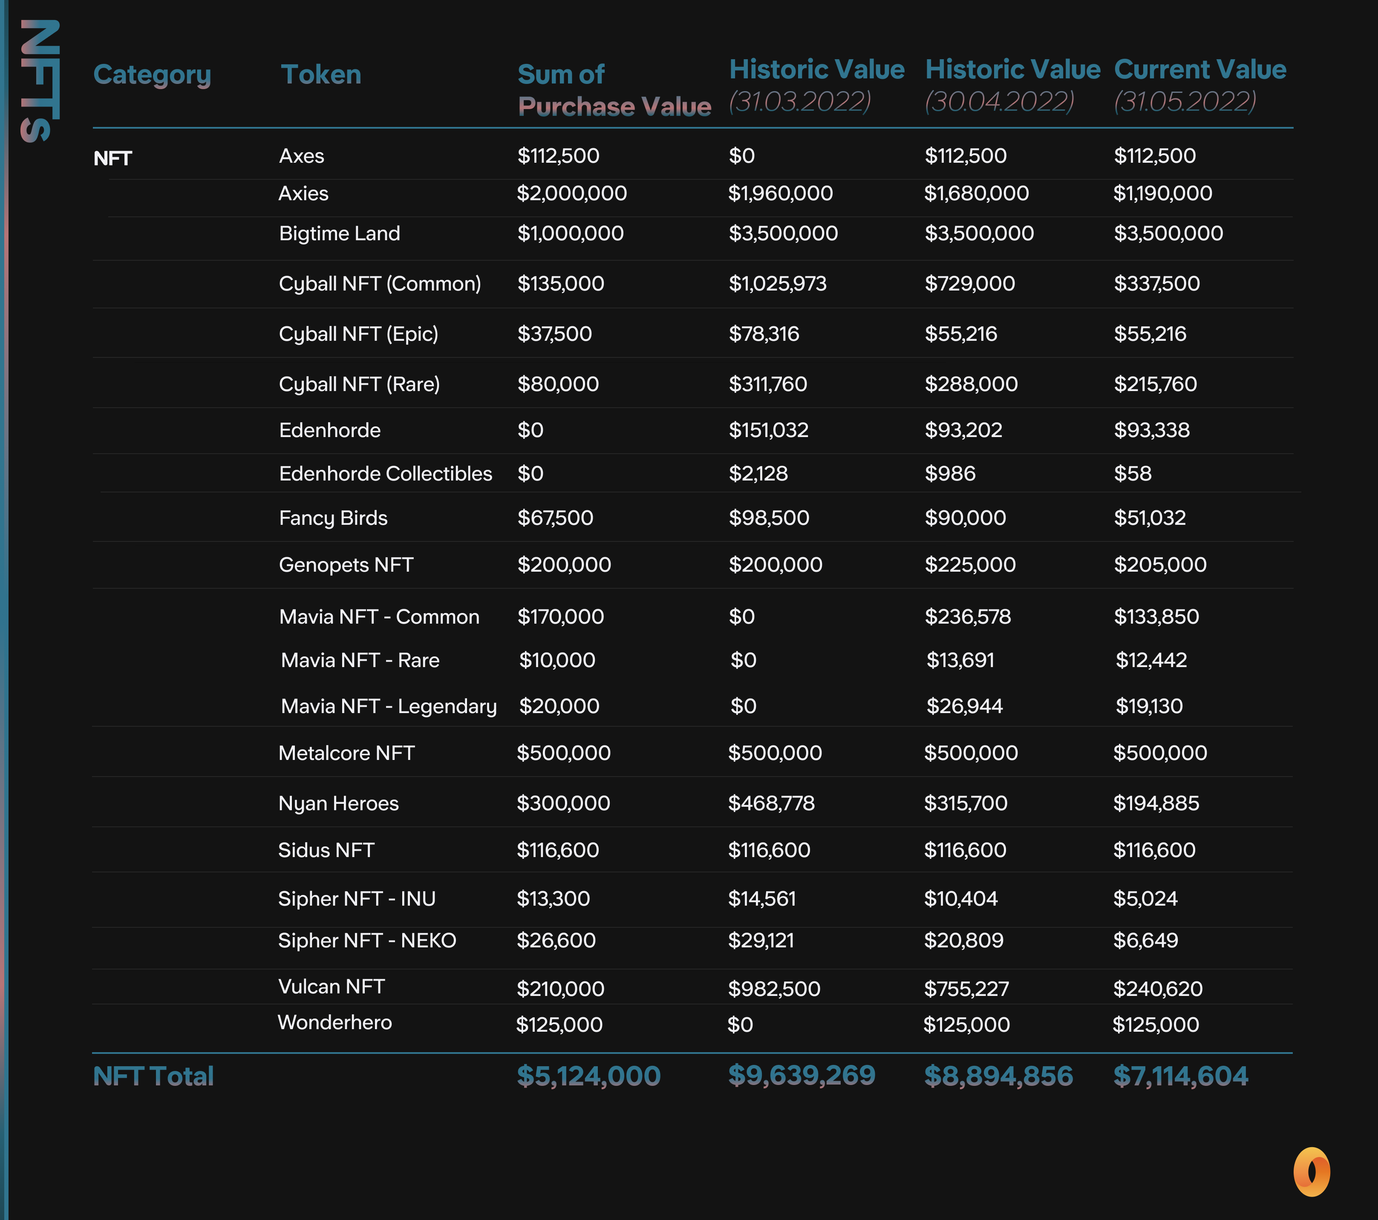Image resolution: width=1378 pixels, height=1220 pixels.
Task: Select the Cyball NFT (Epic) token name
Action: [359, 334]
